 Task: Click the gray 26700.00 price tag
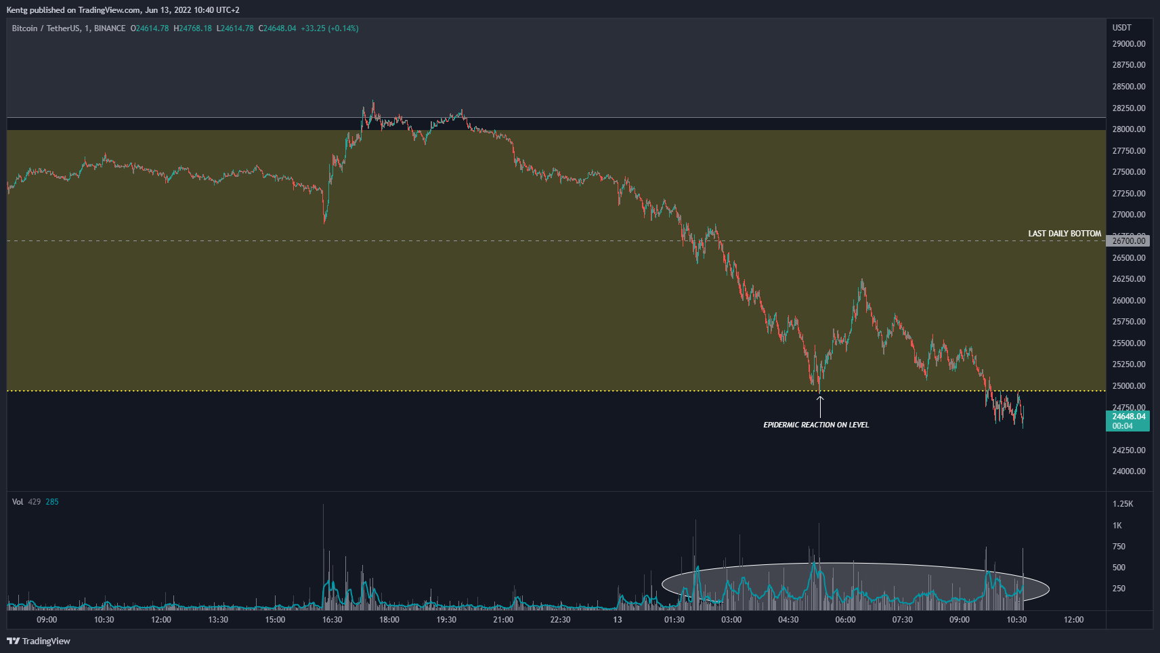[x=1129, y=241]
